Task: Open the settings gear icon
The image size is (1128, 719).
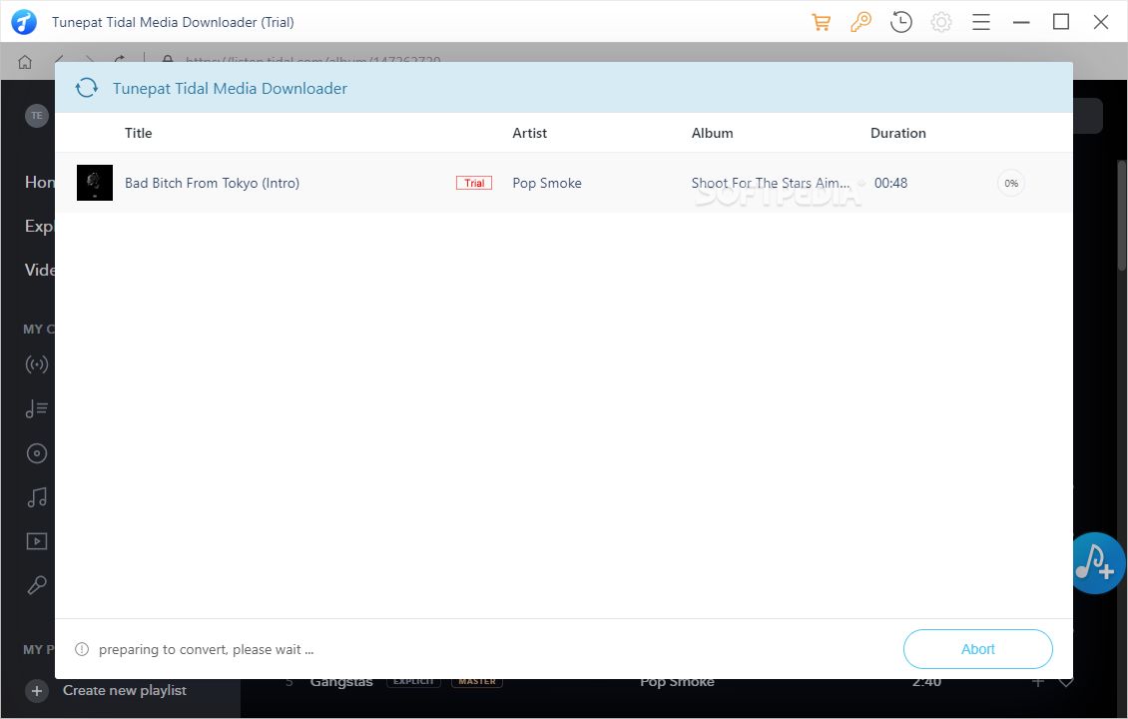Action: pyautogui.click(x=941, y=22)
